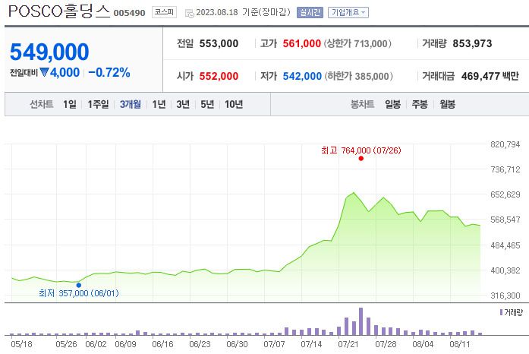The width and height of the screenshot is (529, 354).
Task: Select 일봉 daily candlestick chart
Action: (x=392, y=104)
